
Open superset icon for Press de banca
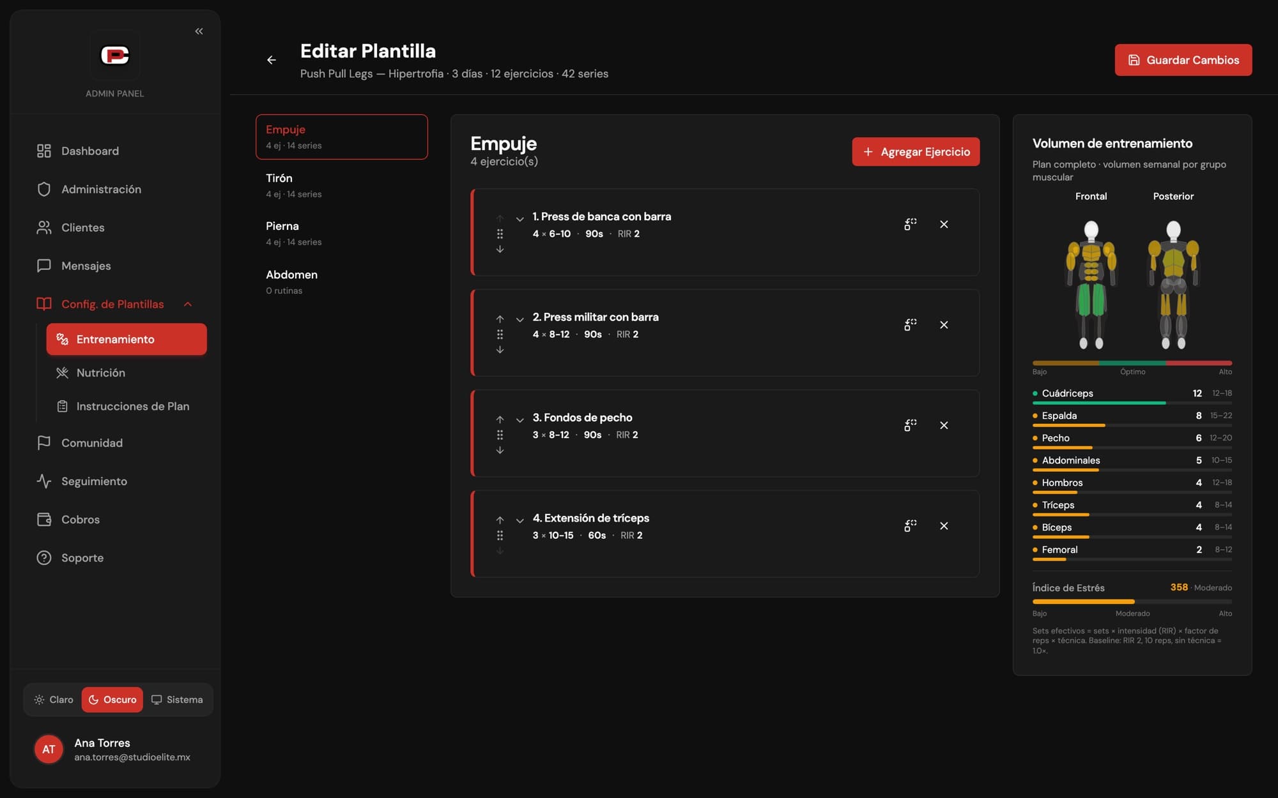pos(911,224)
